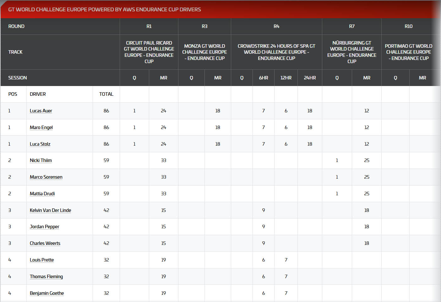The image size is (441, 302).
Task: View Nicki Thiim's driver profile
Action: tap(41, 160)
